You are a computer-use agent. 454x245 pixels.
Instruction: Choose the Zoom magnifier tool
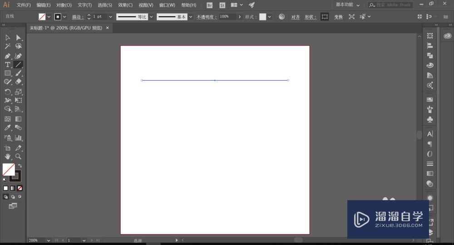tap(19, 157)
